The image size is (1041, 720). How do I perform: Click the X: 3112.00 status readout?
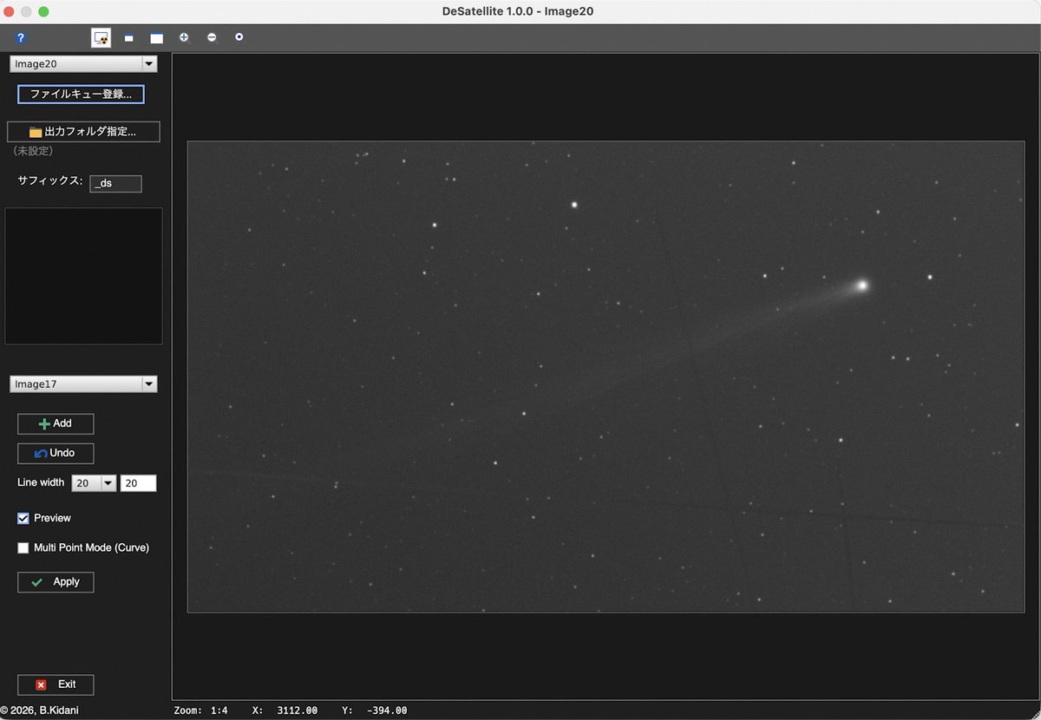point(285,710)
